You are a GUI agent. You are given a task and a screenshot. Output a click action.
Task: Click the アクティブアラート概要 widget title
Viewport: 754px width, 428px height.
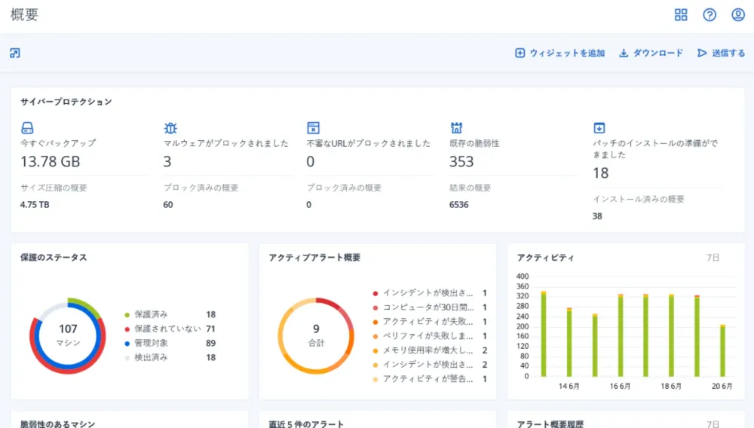click(314, 258)
